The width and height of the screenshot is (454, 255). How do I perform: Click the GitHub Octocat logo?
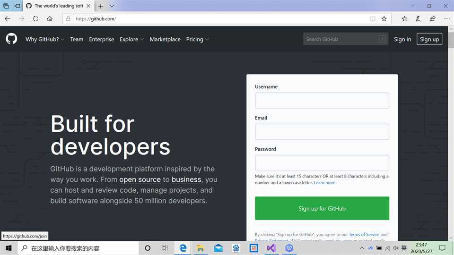click(x=11, y=39)
